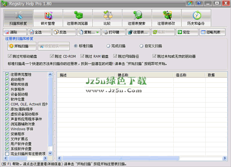The width and height of the screenshot is (231, 167).
Task: Switch to 注册表搜索 tab
Action: (x=137, y=18)
